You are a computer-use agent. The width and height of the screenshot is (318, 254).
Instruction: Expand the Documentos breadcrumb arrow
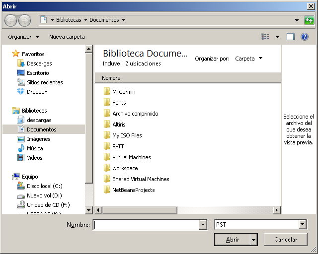pyautogui.click(x=123, y=20)
